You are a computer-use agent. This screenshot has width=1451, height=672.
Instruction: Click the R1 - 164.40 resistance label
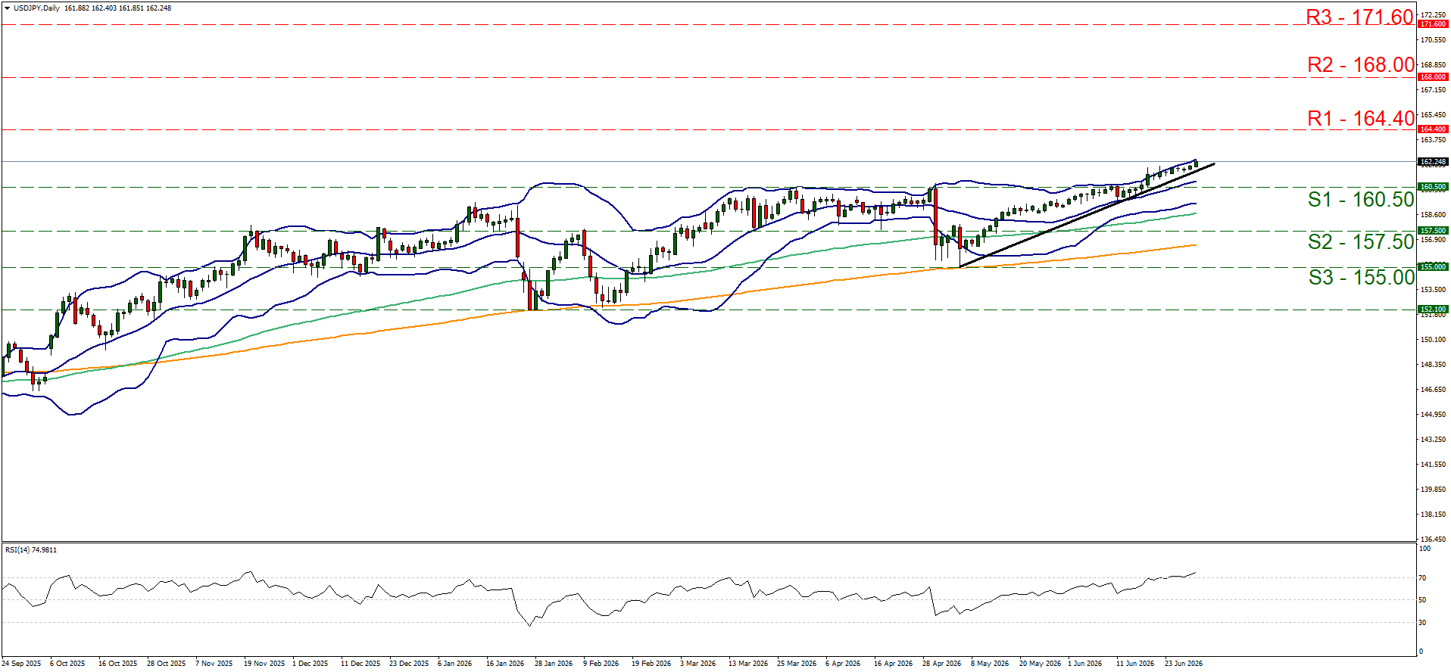pyautogui.click(x=1361, y=118)
